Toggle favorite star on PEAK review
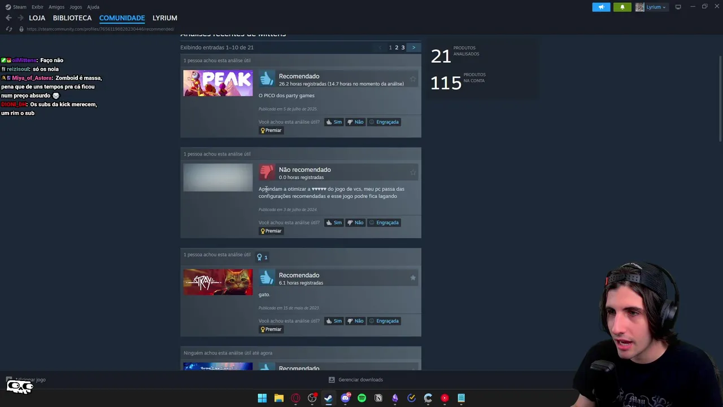The width and height of the screenshot is (723, 407). click(413, 79)
